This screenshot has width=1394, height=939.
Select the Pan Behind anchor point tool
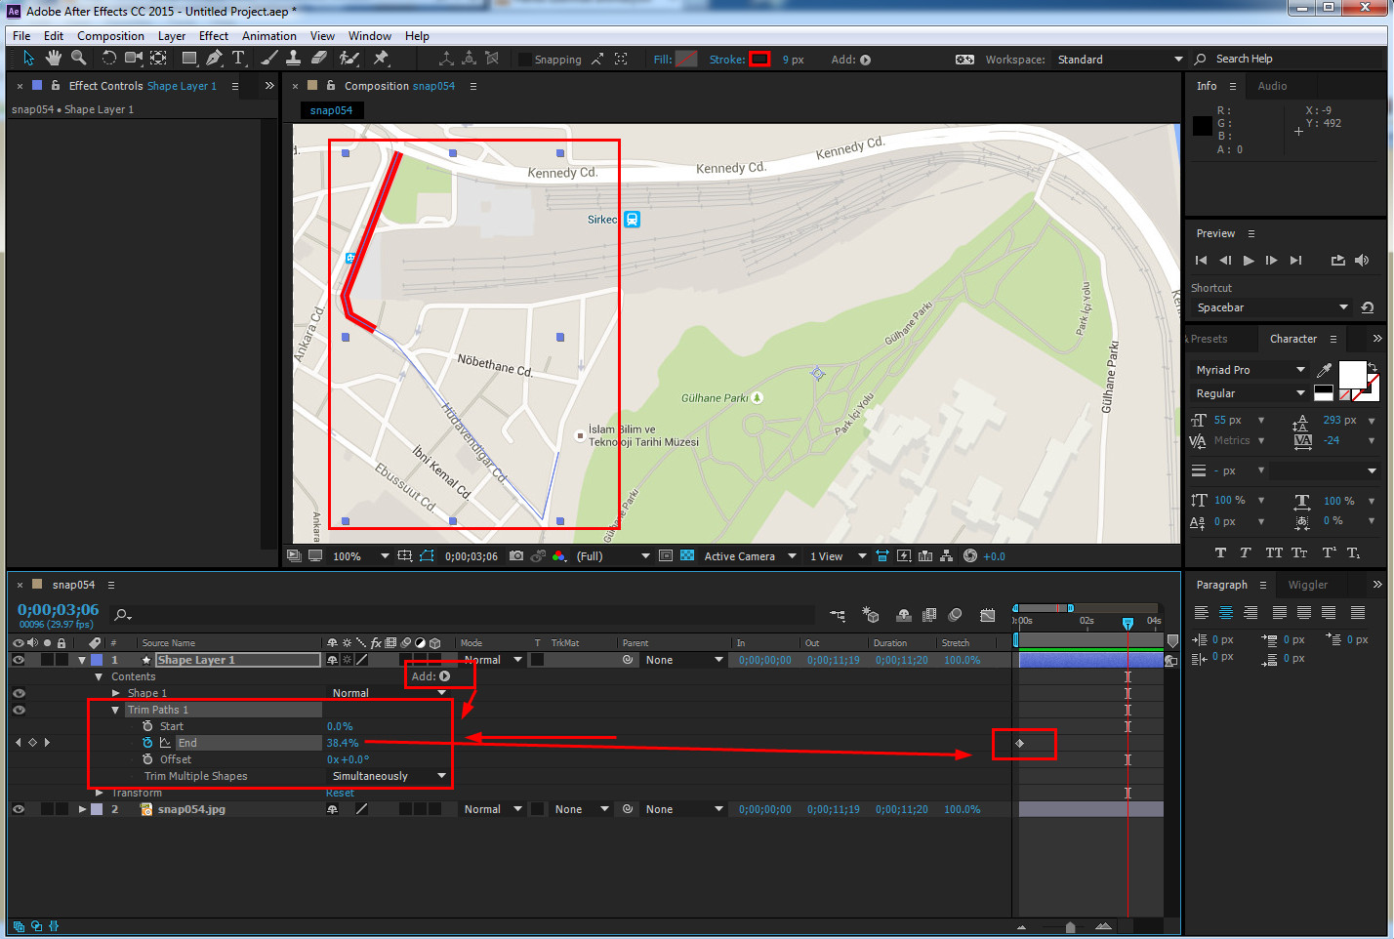[x=158, y=59]
